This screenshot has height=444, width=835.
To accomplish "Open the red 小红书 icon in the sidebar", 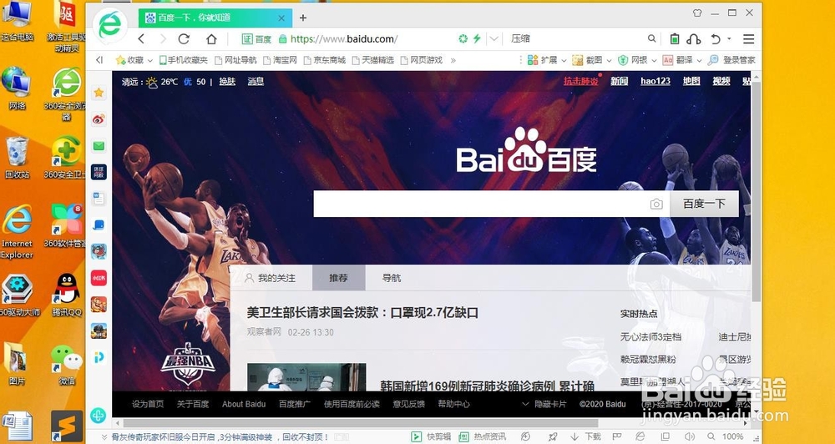I will [99, 278].
